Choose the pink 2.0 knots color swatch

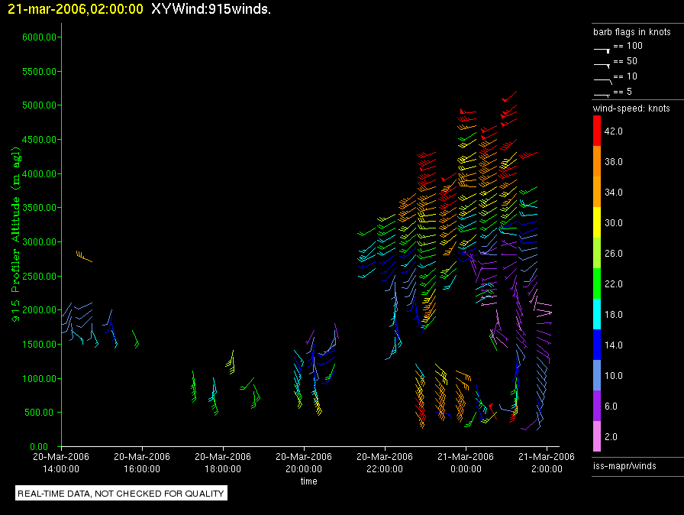[x=597, y=437]
